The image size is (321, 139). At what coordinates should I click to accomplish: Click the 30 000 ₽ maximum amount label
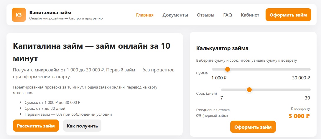point(301,78)
